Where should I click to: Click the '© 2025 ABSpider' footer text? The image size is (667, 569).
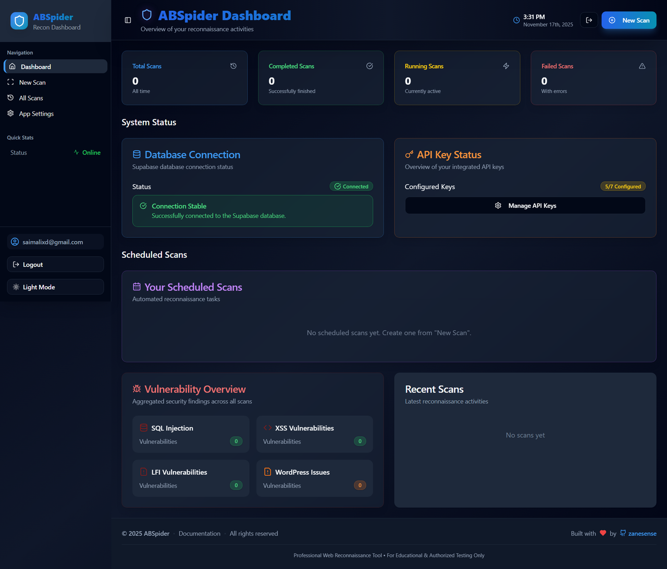[x=145, y=534]
